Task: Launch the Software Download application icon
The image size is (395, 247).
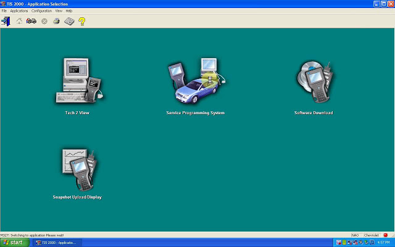Action: click(x=315, y=82)
